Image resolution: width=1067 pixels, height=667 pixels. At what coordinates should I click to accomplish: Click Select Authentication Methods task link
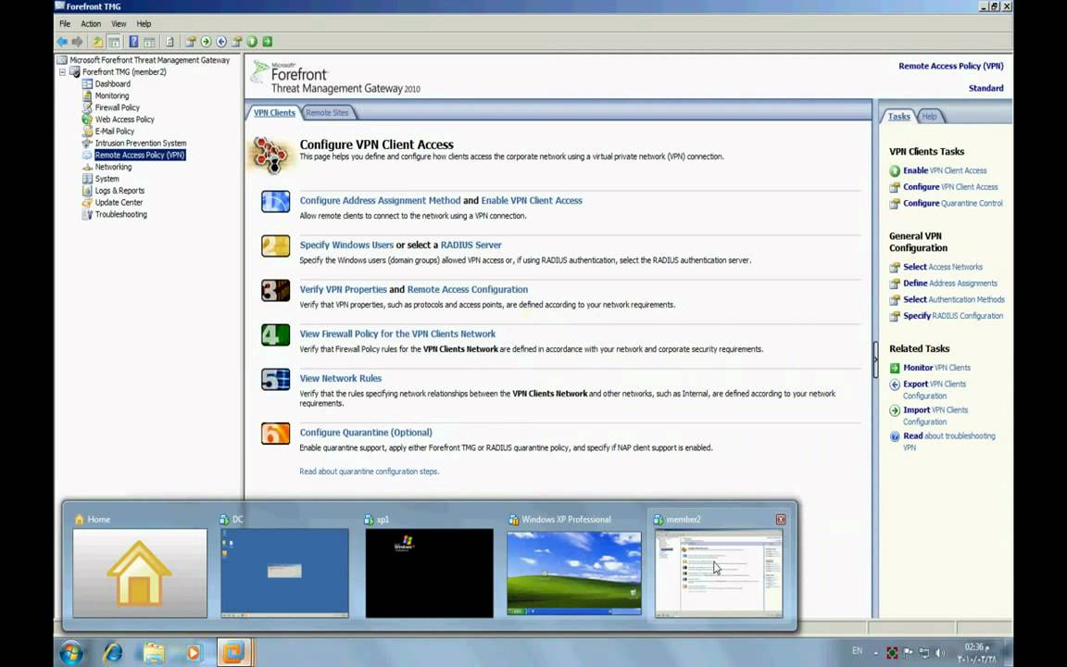click(953, 299)
